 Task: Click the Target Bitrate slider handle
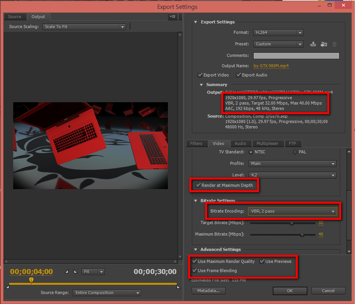[292, 223]
